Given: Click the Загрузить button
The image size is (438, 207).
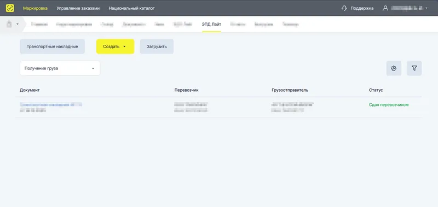Looking at the screenshot, I should (157, 46).
